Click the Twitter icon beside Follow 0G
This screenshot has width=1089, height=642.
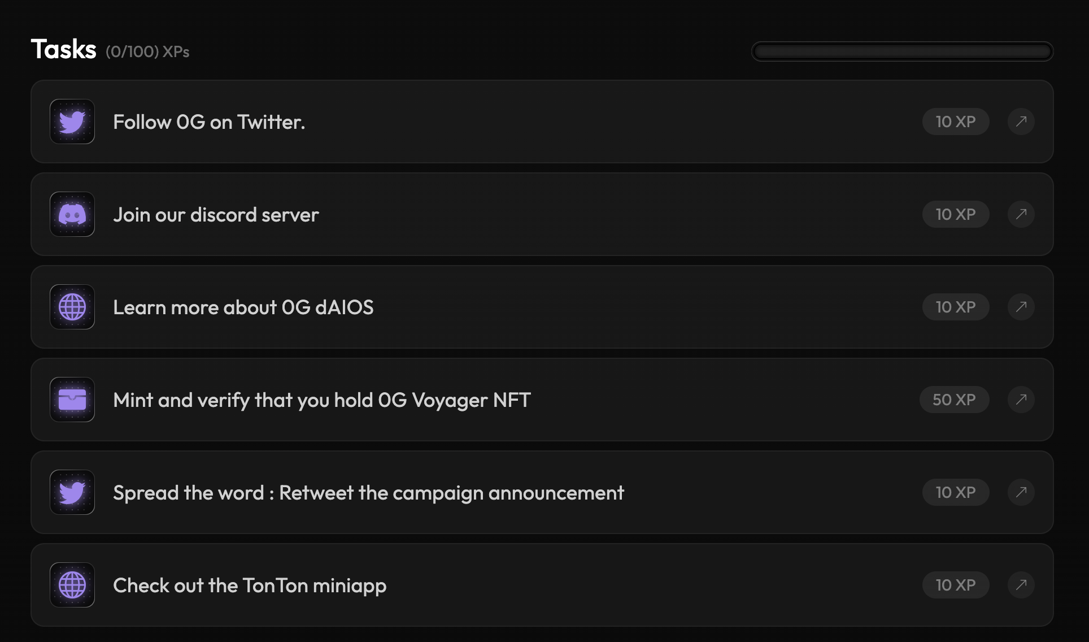tap(72, 122)
